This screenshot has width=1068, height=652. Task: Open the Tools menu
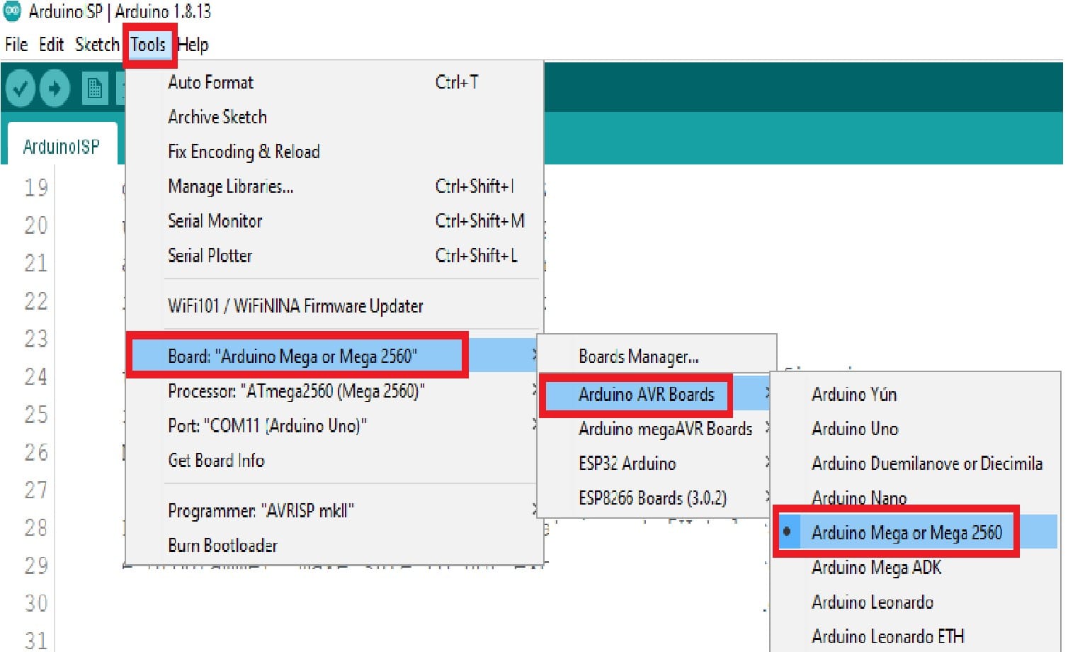pyautogui.click(x=149, y=44)
